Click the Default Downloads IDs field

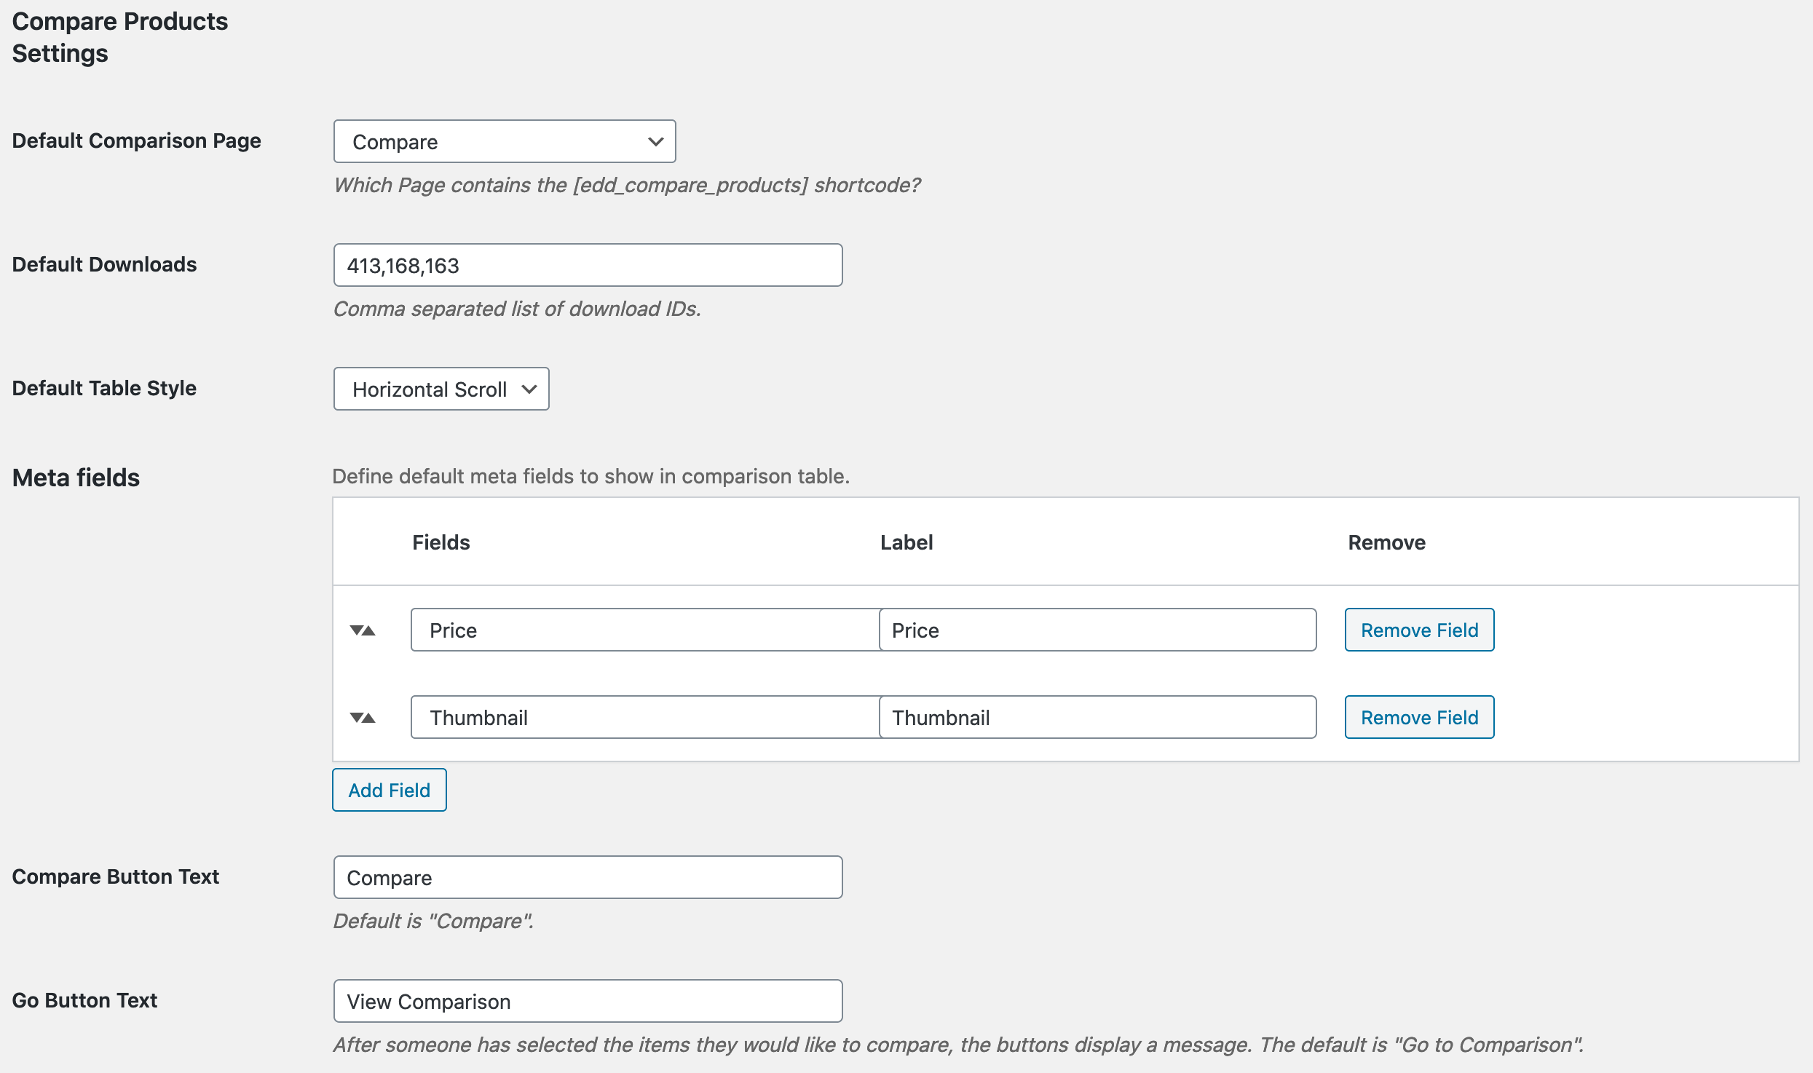coord(588,266)
